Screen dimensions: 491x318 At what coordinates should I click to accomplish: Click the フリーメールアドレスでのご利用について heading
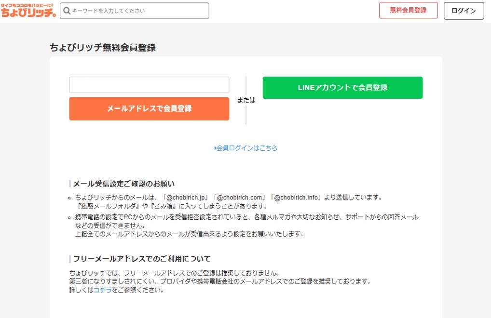[x=141, y=259]
